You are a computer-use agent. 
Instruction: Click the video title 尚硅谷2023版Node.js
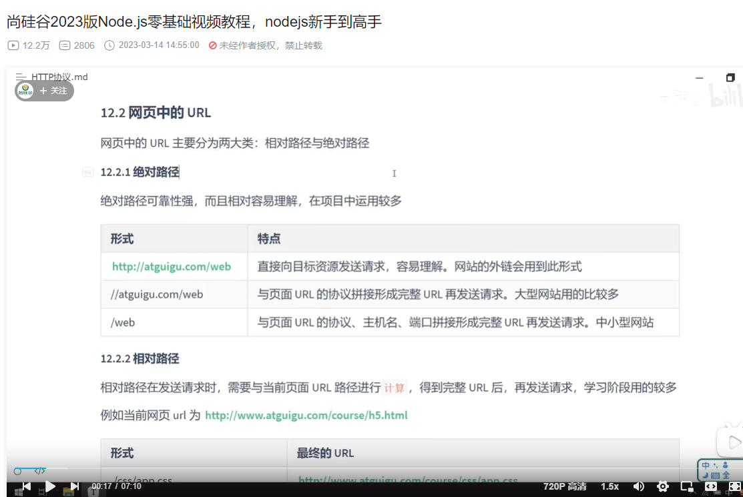194,22
